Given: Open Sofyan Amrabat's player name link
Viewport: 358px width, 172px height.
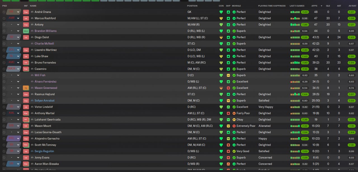Looking at the screenshot, I should [x=44, y=101].
